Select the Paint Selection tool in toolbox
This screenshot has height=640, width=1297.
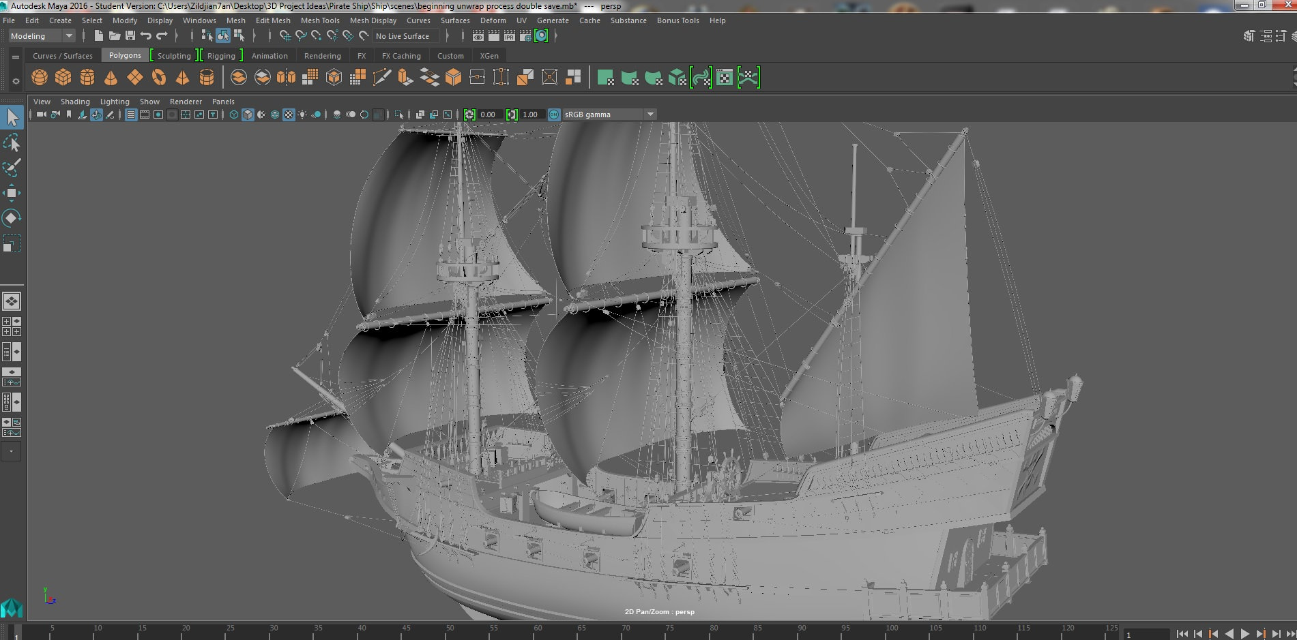click(12, 168)
